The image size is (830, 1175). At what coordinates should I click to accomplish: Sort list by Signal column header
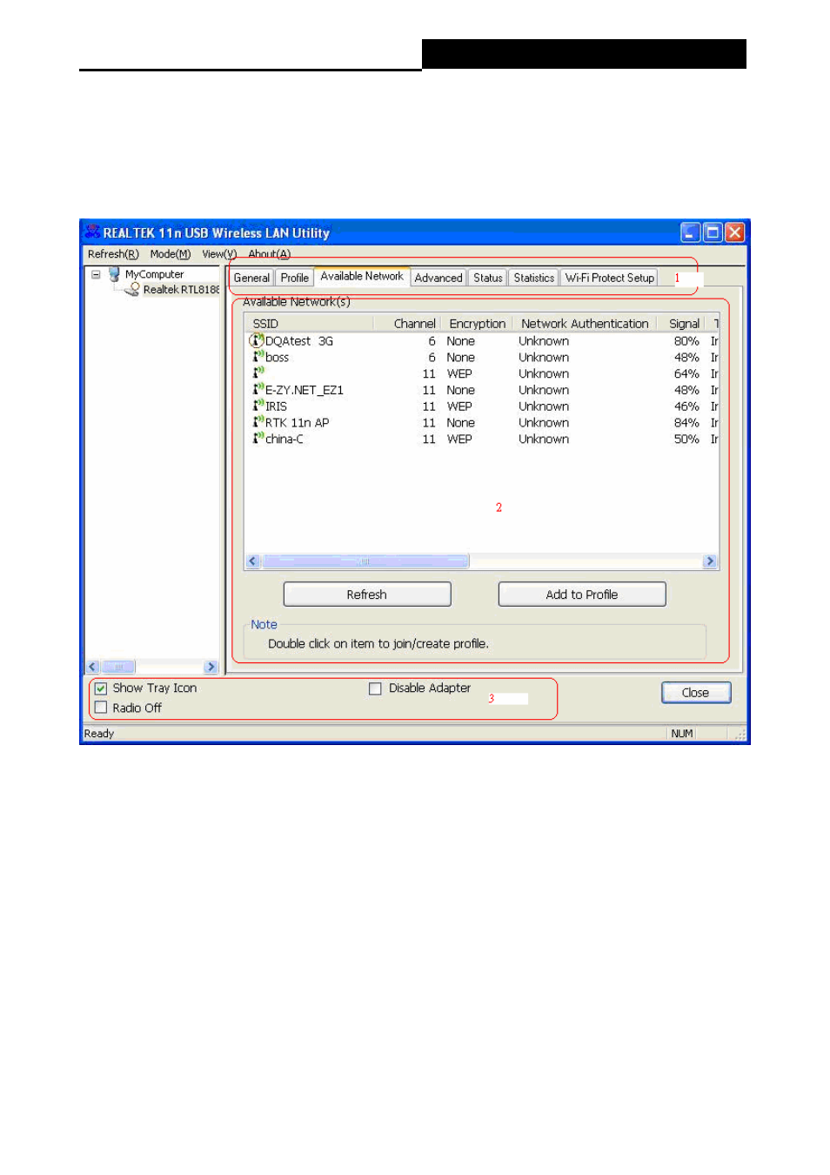tap(684, 324)
